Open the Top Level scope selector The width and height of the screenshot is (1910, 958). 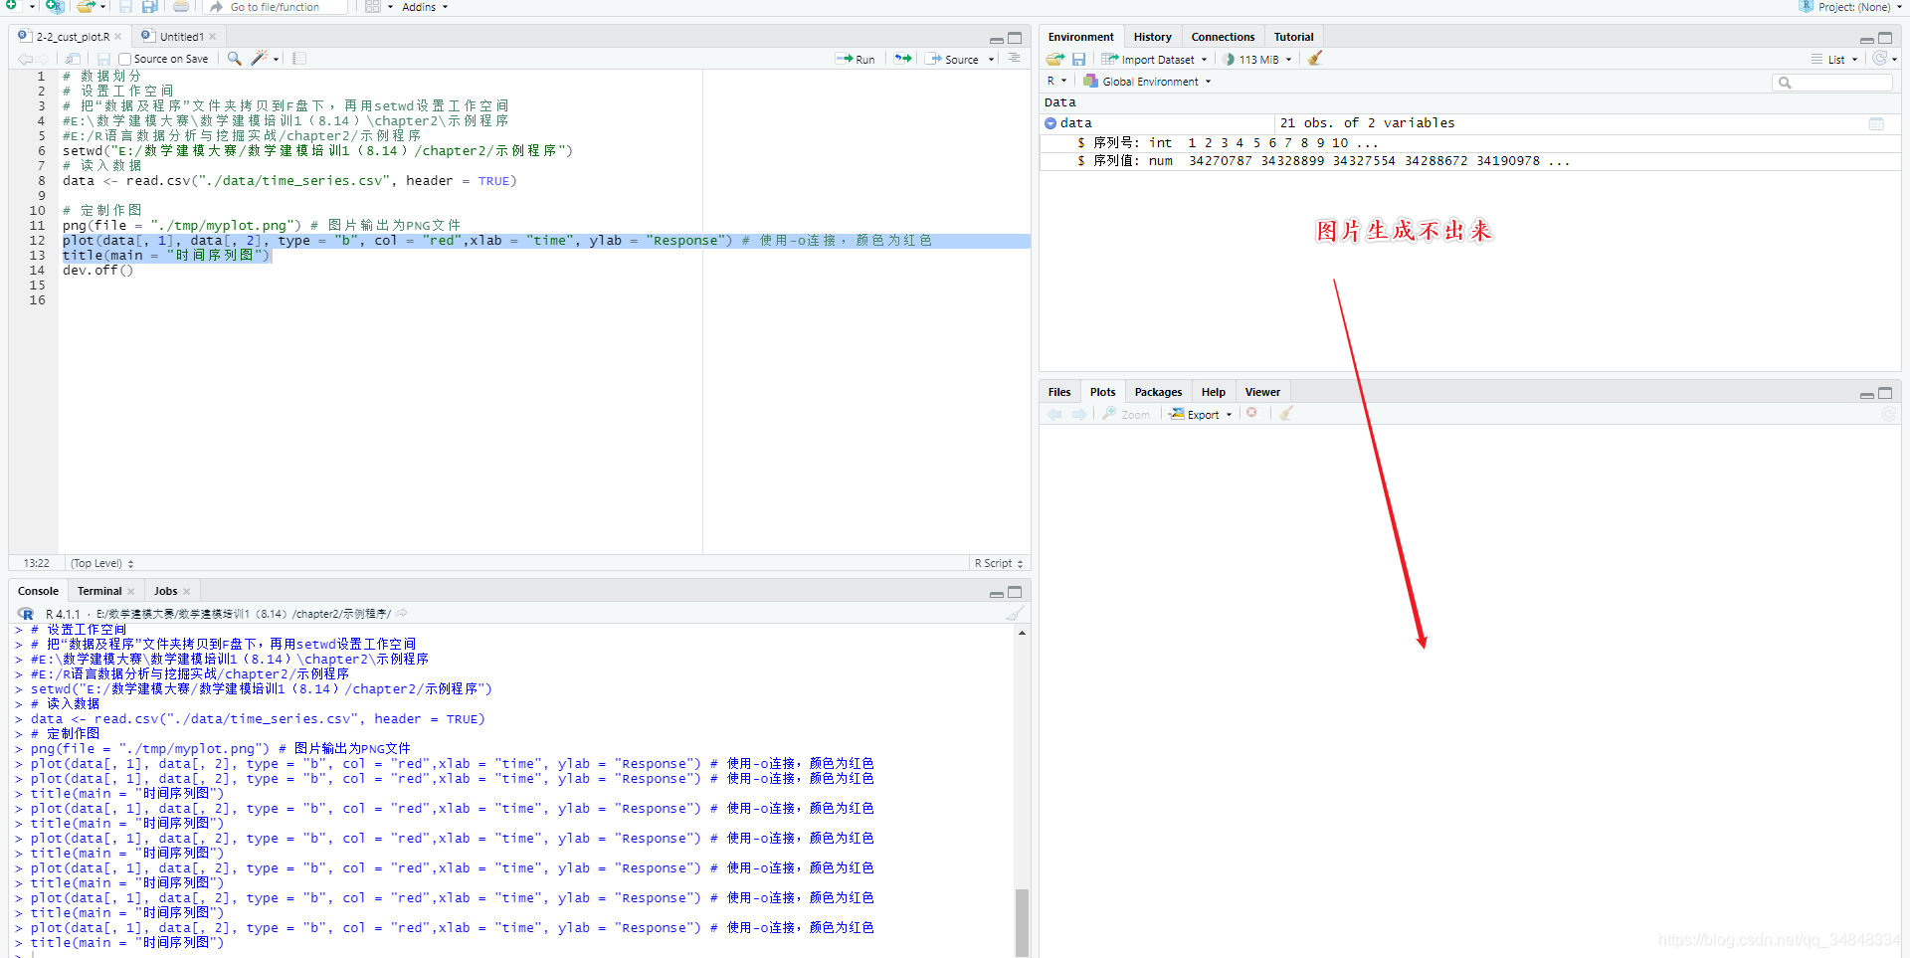101,563
